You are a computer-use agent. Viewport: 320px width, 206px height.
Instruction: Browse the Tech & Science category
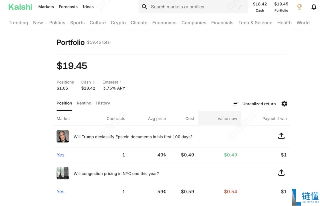(x=255, y=23)
